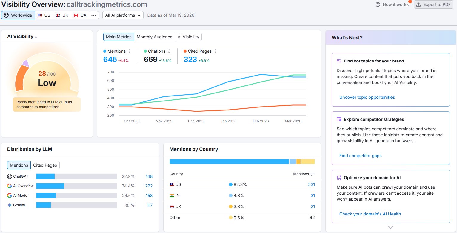Click the info icon next to Citations metric
The width and height of the screenshot is (457, 233).
point(169,51)
